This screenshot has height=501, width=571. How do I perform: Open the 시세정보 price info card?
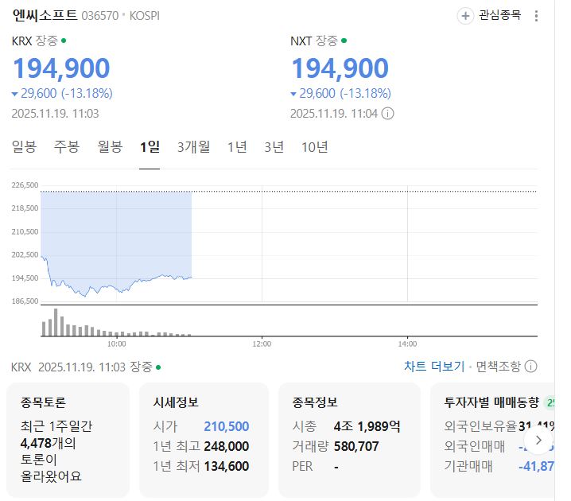(x=204, y=439)
